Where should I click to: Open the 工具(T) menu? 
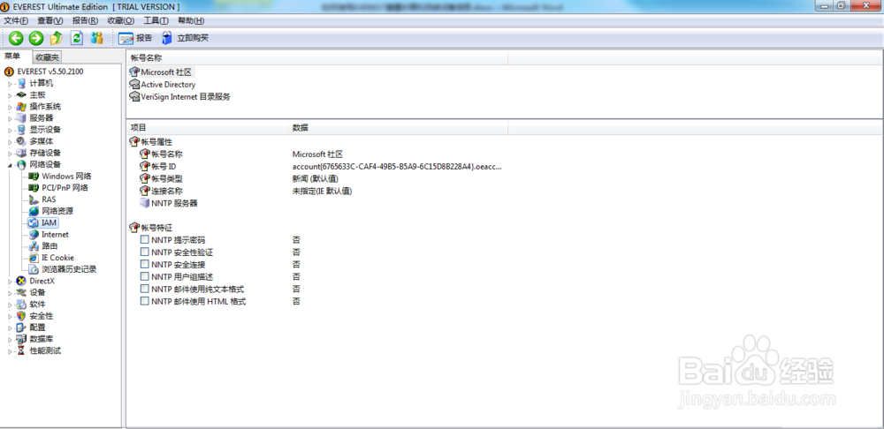click(x=156, y=21)
